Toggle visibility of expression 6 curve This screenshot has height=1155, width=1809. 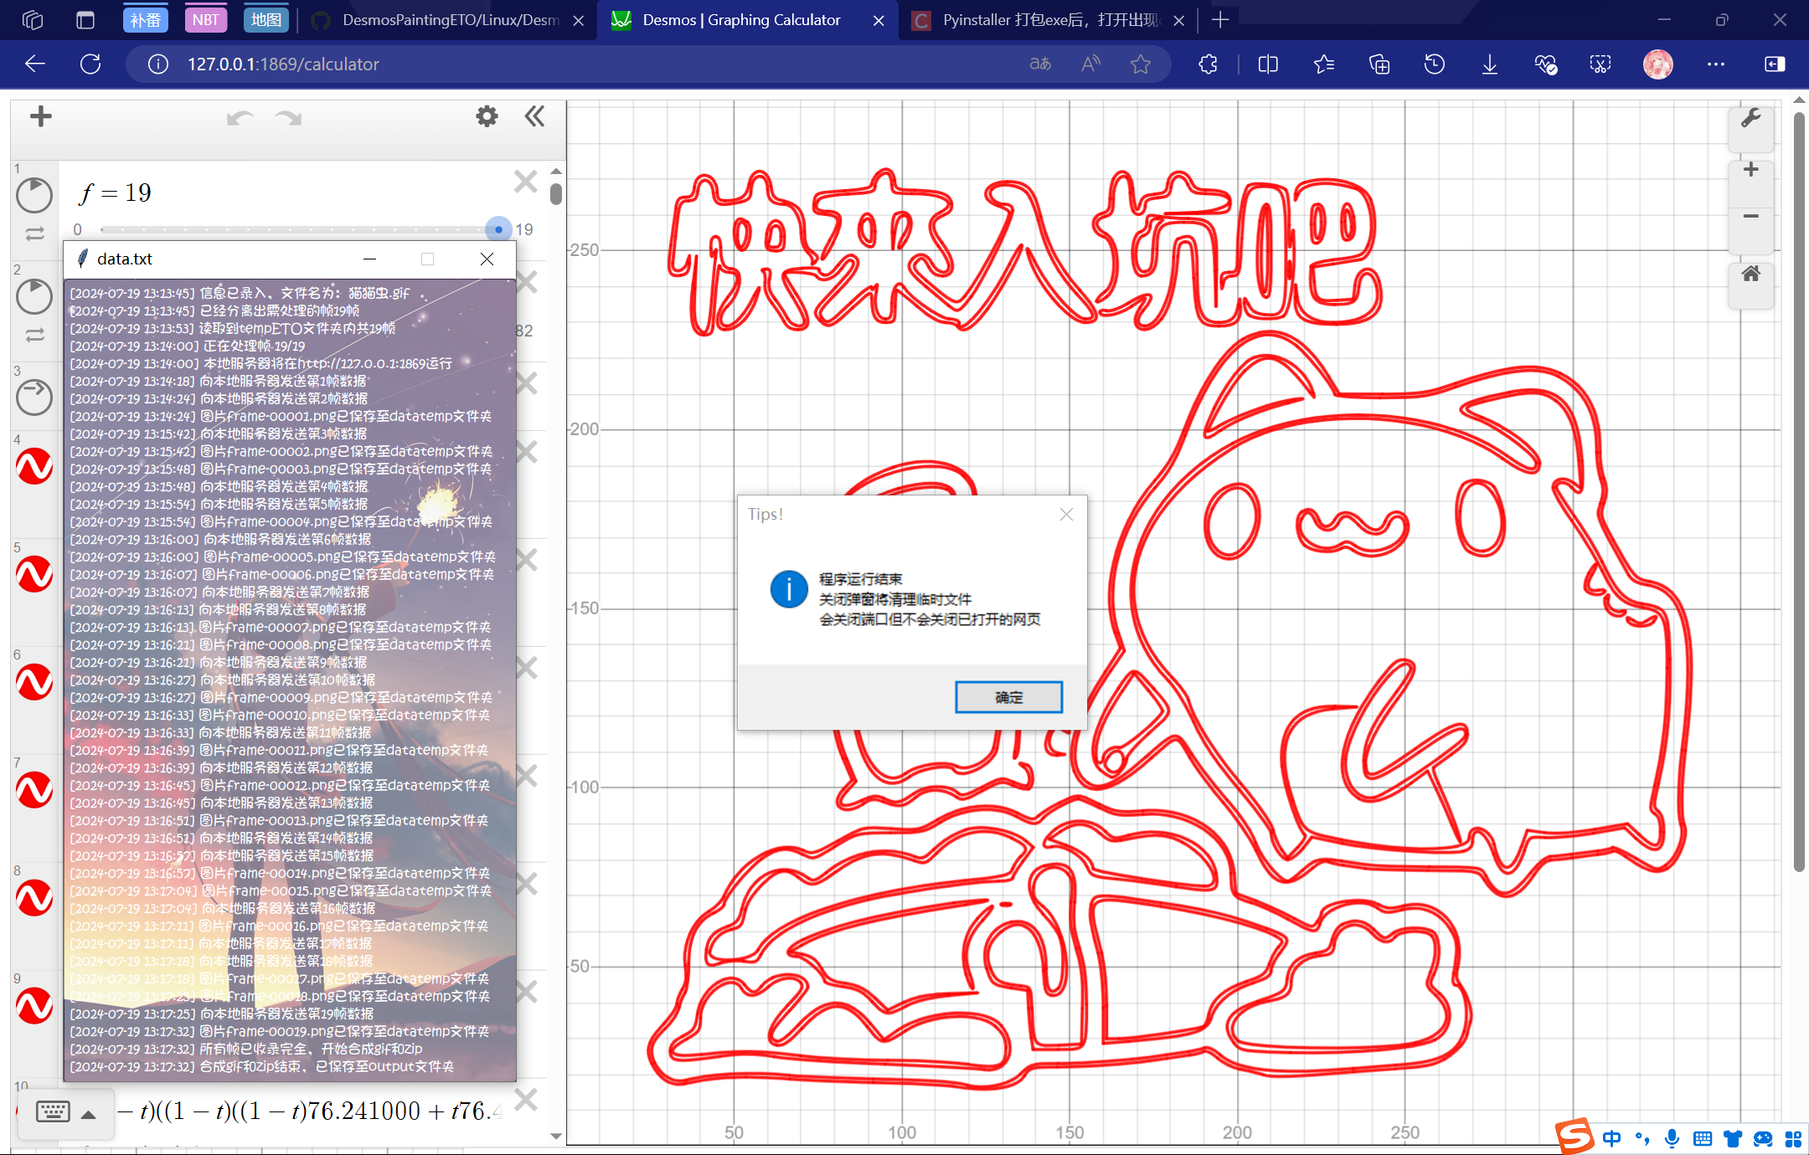34,682
